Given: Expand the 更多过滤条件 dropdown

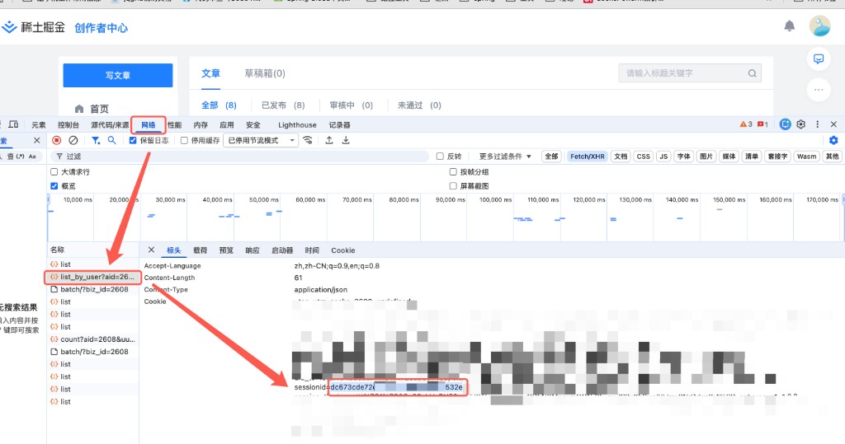Looking at the screenshot, I should 505,156.
